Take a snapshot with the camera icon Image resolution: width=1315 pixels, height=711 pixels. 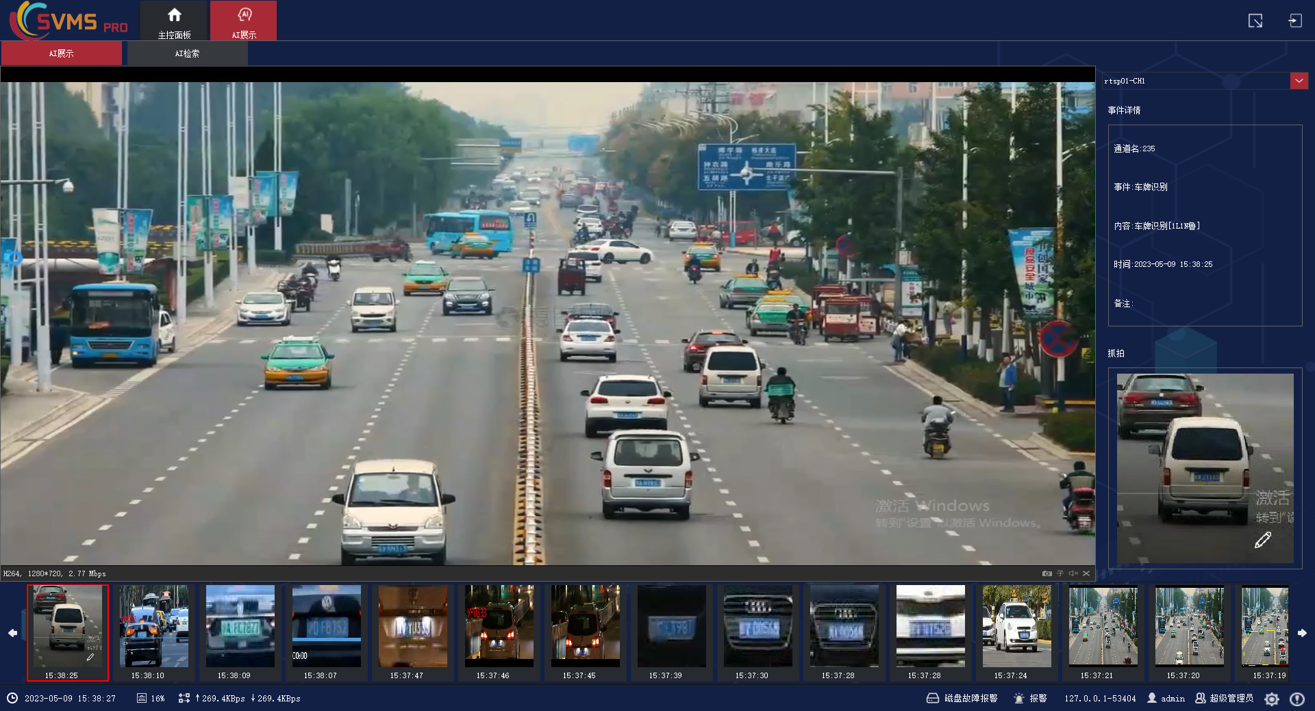tap(1047, 573)
